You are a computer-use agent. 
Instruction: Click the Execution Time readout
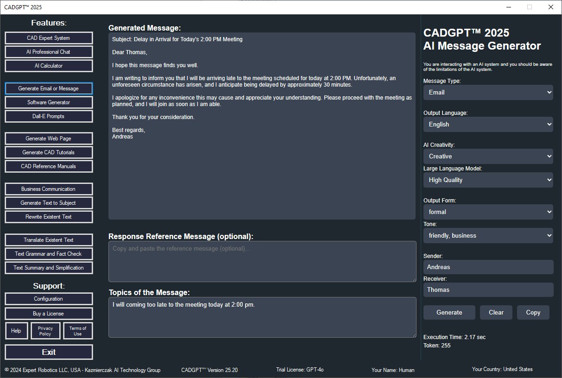(455, 337)
